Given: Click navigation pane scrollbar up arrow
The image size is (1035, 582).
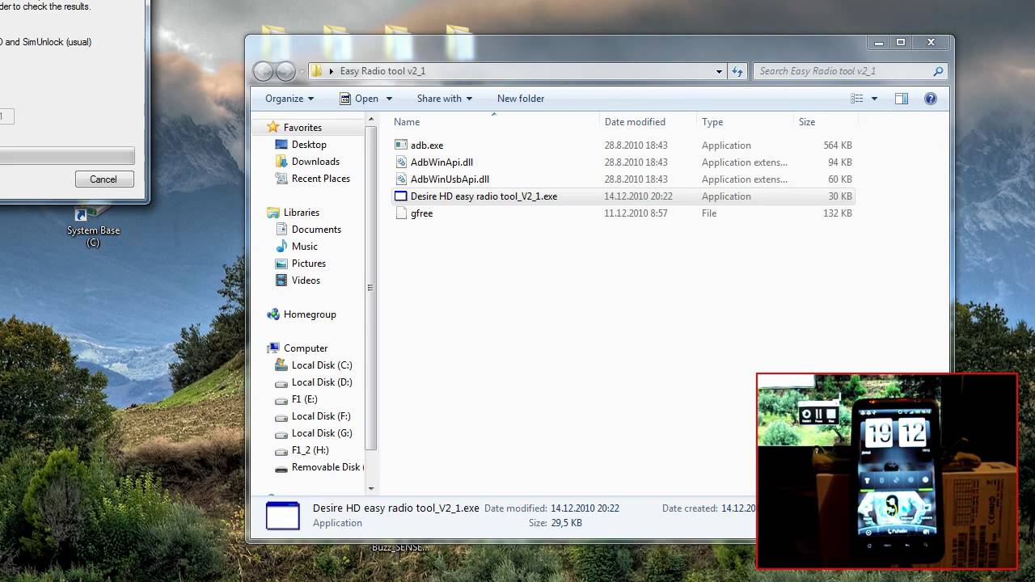Looking at the screenshot, I should coord(371,120).
